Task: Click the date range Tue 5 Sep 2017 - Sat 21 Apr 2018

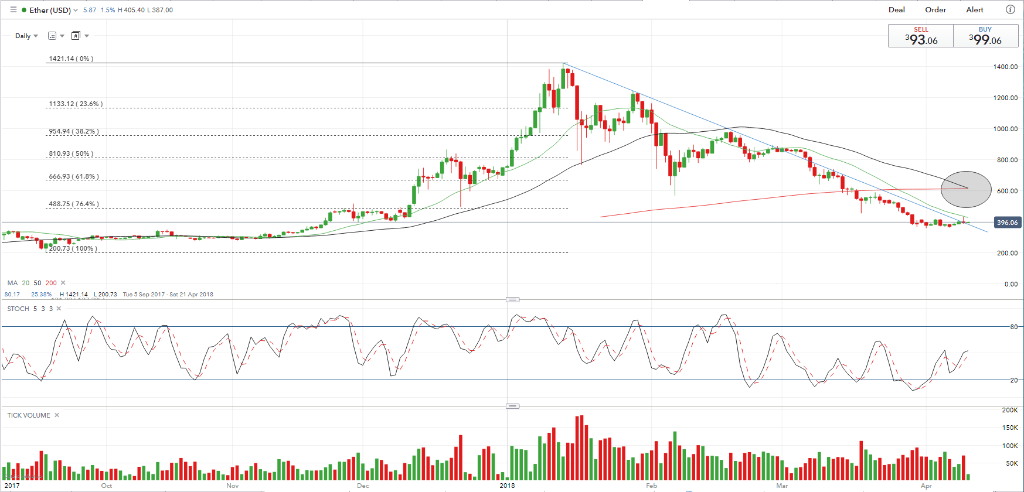Action: coord(168,295)
